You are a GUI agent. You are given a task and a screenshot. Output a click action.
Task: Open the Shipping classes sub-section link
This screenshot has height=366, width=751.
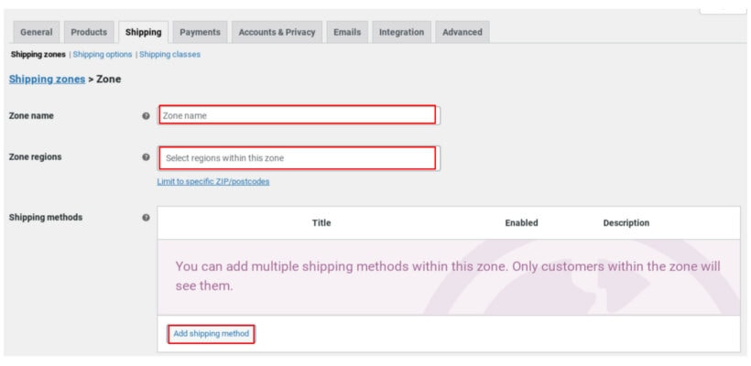[170, 55]
